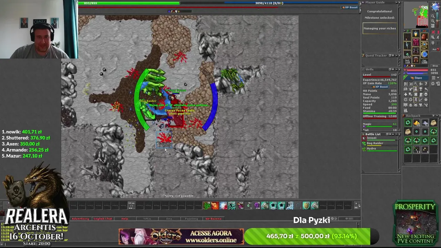Select the armor equipment slot
441x248 pixels.
[x=416, y=42]
